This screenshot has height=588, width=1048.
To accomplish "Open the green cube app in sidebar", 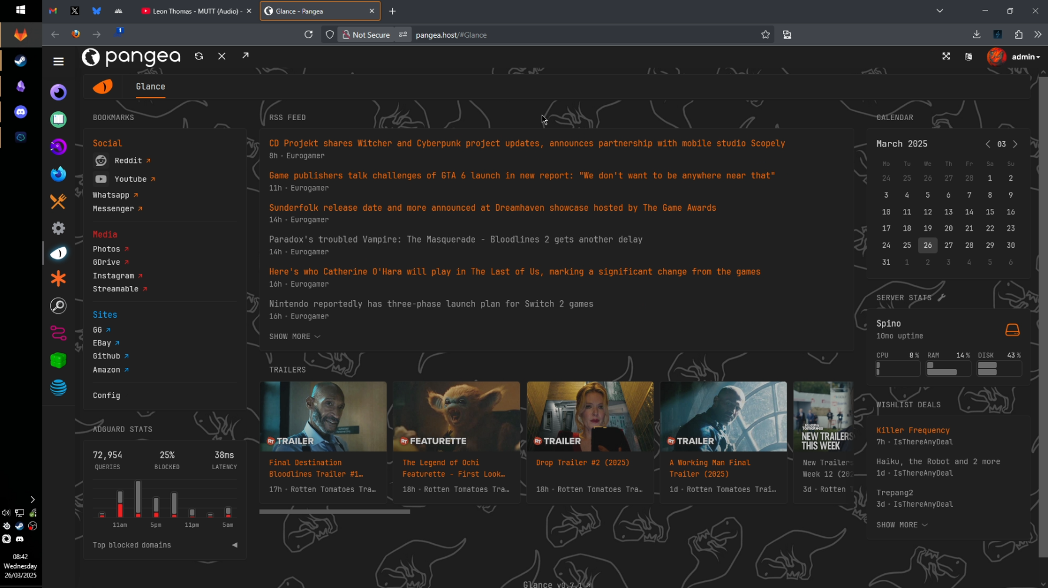I will point(58,360).
